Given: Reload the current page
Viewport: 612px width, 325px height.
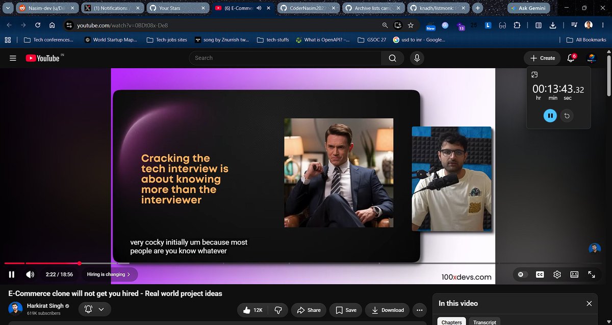Looking at the screenshot, I should 38,25.
